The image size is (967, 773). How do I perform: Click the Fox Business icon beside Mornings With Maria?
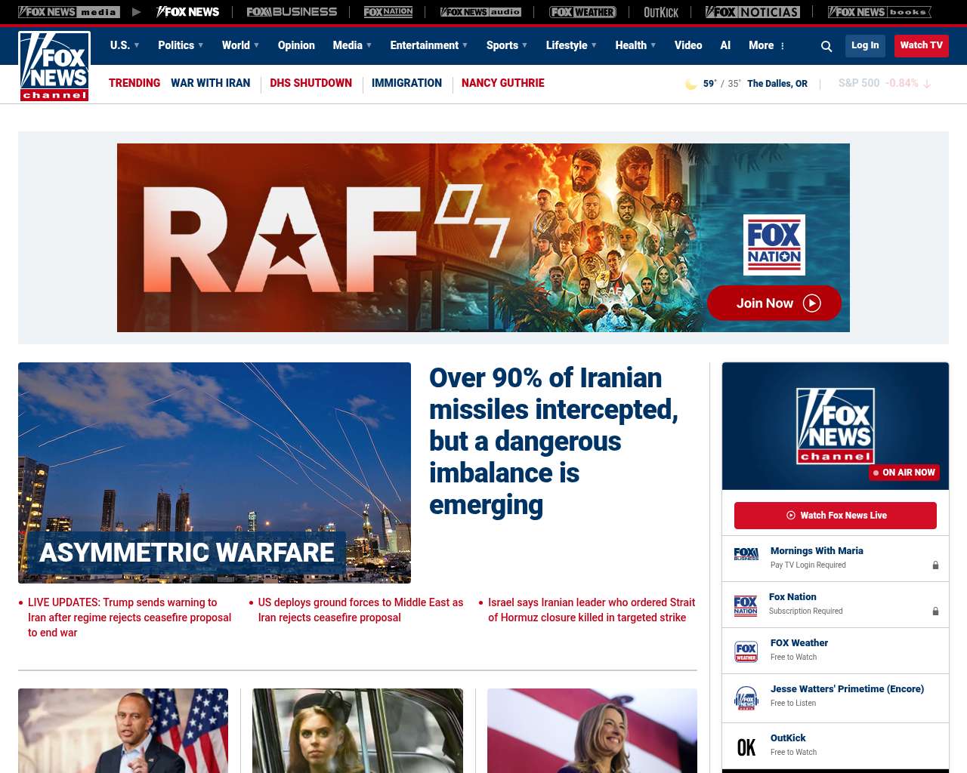click(746, 554)
